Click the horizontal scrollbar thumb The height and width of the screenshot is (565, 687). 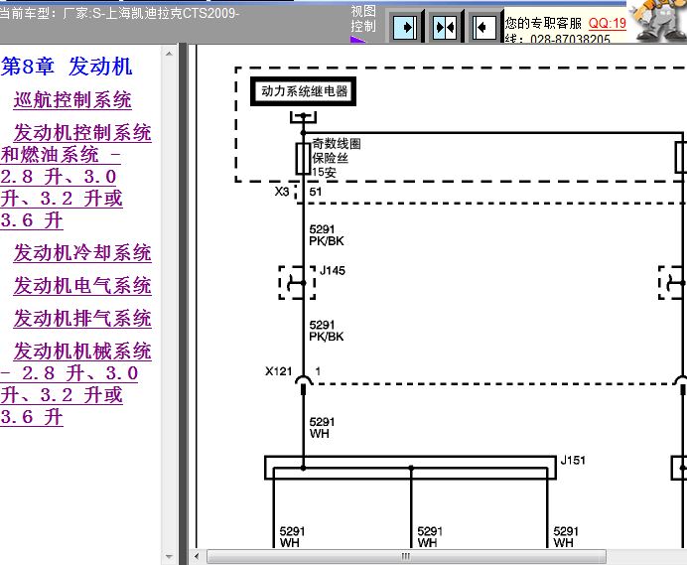click(x=406, y=556)
